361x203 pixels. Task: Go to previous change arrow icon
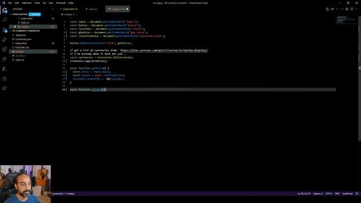(337, 9)
